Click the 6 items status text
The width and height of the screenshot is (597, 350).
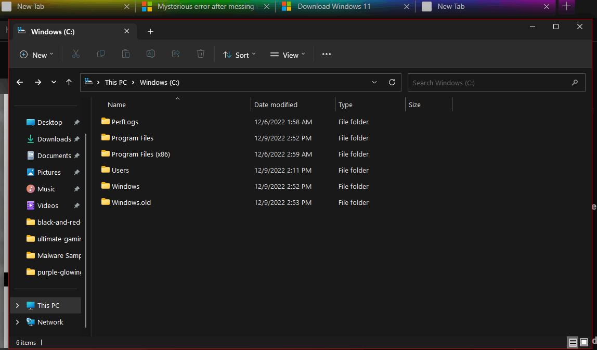26,343
